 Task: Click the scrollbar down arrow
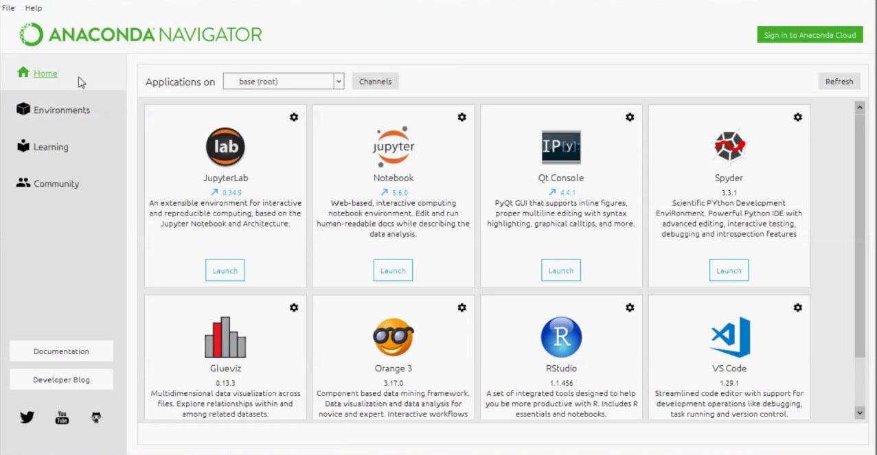860,412
